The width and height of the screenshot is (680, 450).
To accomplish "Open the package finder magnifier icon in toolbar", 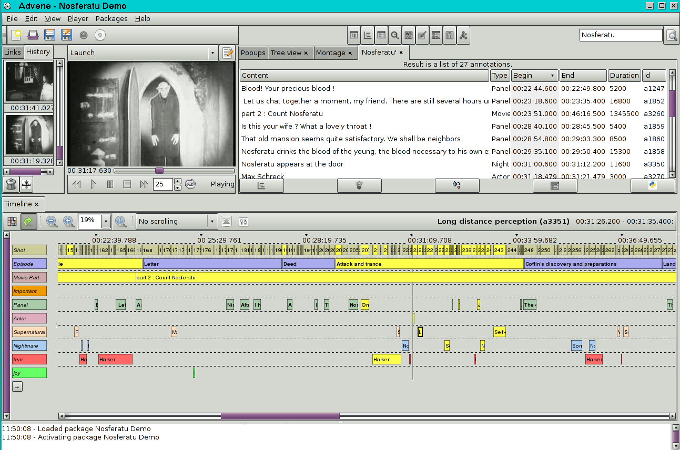I will pos(394,35).
